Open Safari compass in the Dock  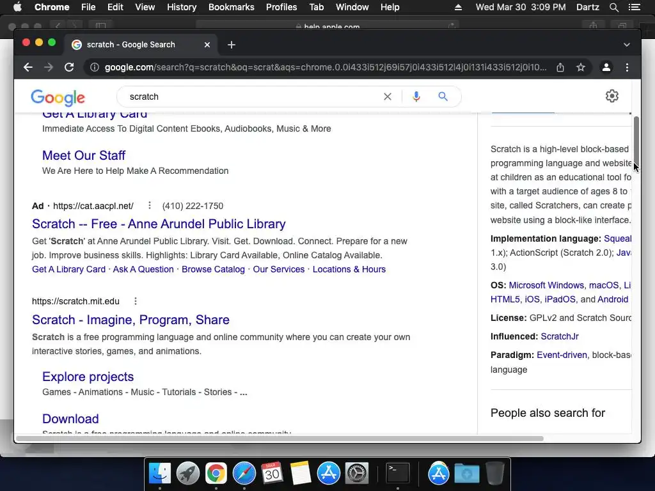coord(244,473)
